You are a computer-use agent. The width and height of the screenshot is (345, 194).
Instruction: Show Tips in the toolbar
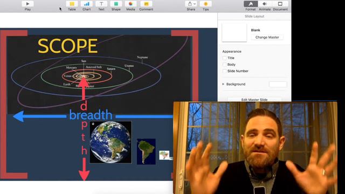[x=206, y=4]
